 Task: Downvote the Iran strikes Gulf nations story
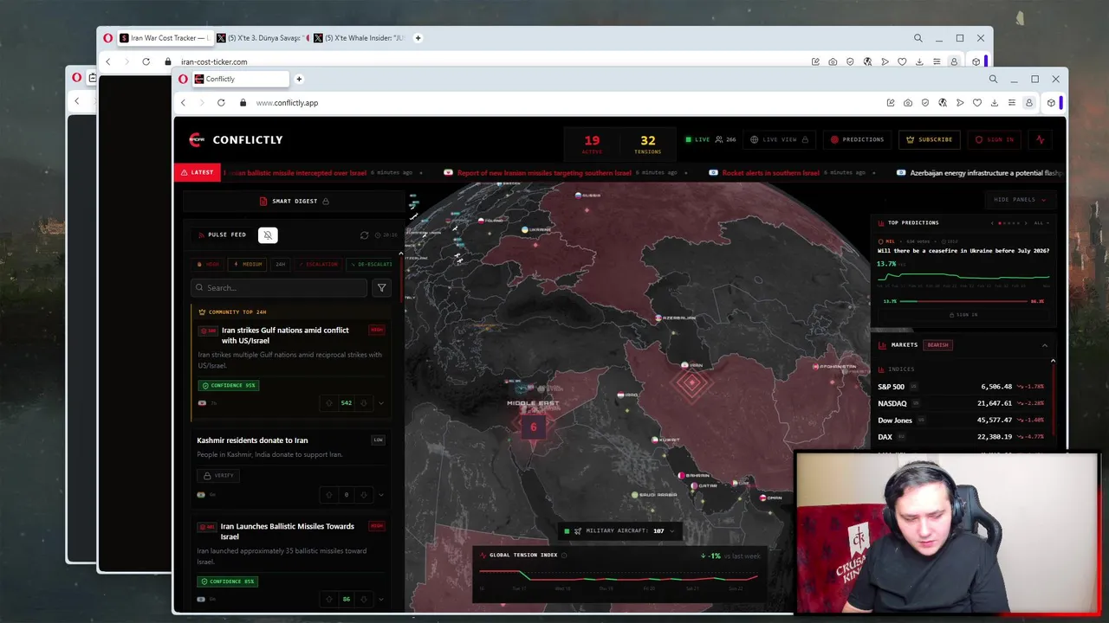(x=363, y=403)
